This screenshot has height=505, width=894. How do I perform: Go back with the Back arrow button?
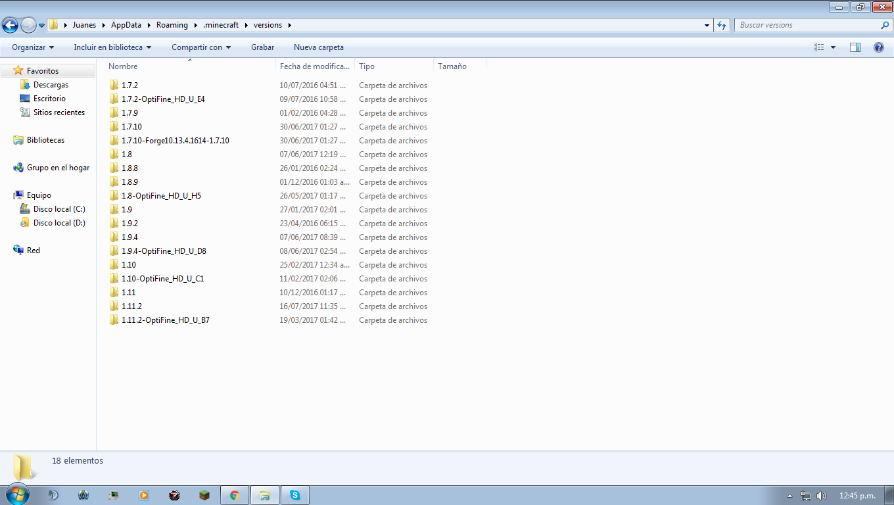[10, 25]
